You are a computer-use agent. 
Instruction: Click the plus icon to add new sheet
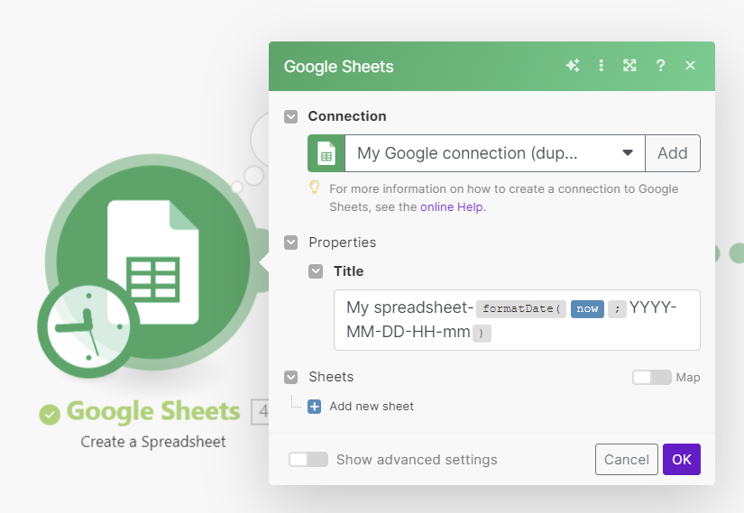coord(315,407)
